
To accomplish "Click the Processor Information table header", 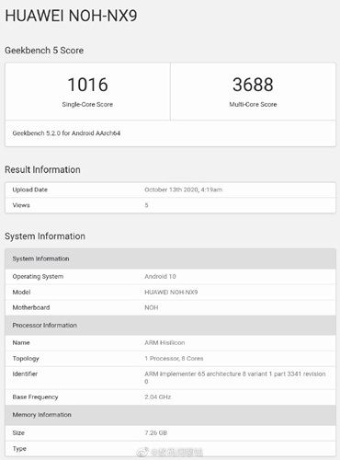I will tap(170, 325).
